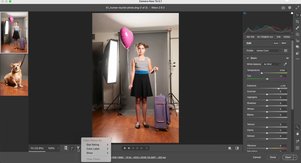Click the Done button
301x163 pixels.
(x=273, y=157)
